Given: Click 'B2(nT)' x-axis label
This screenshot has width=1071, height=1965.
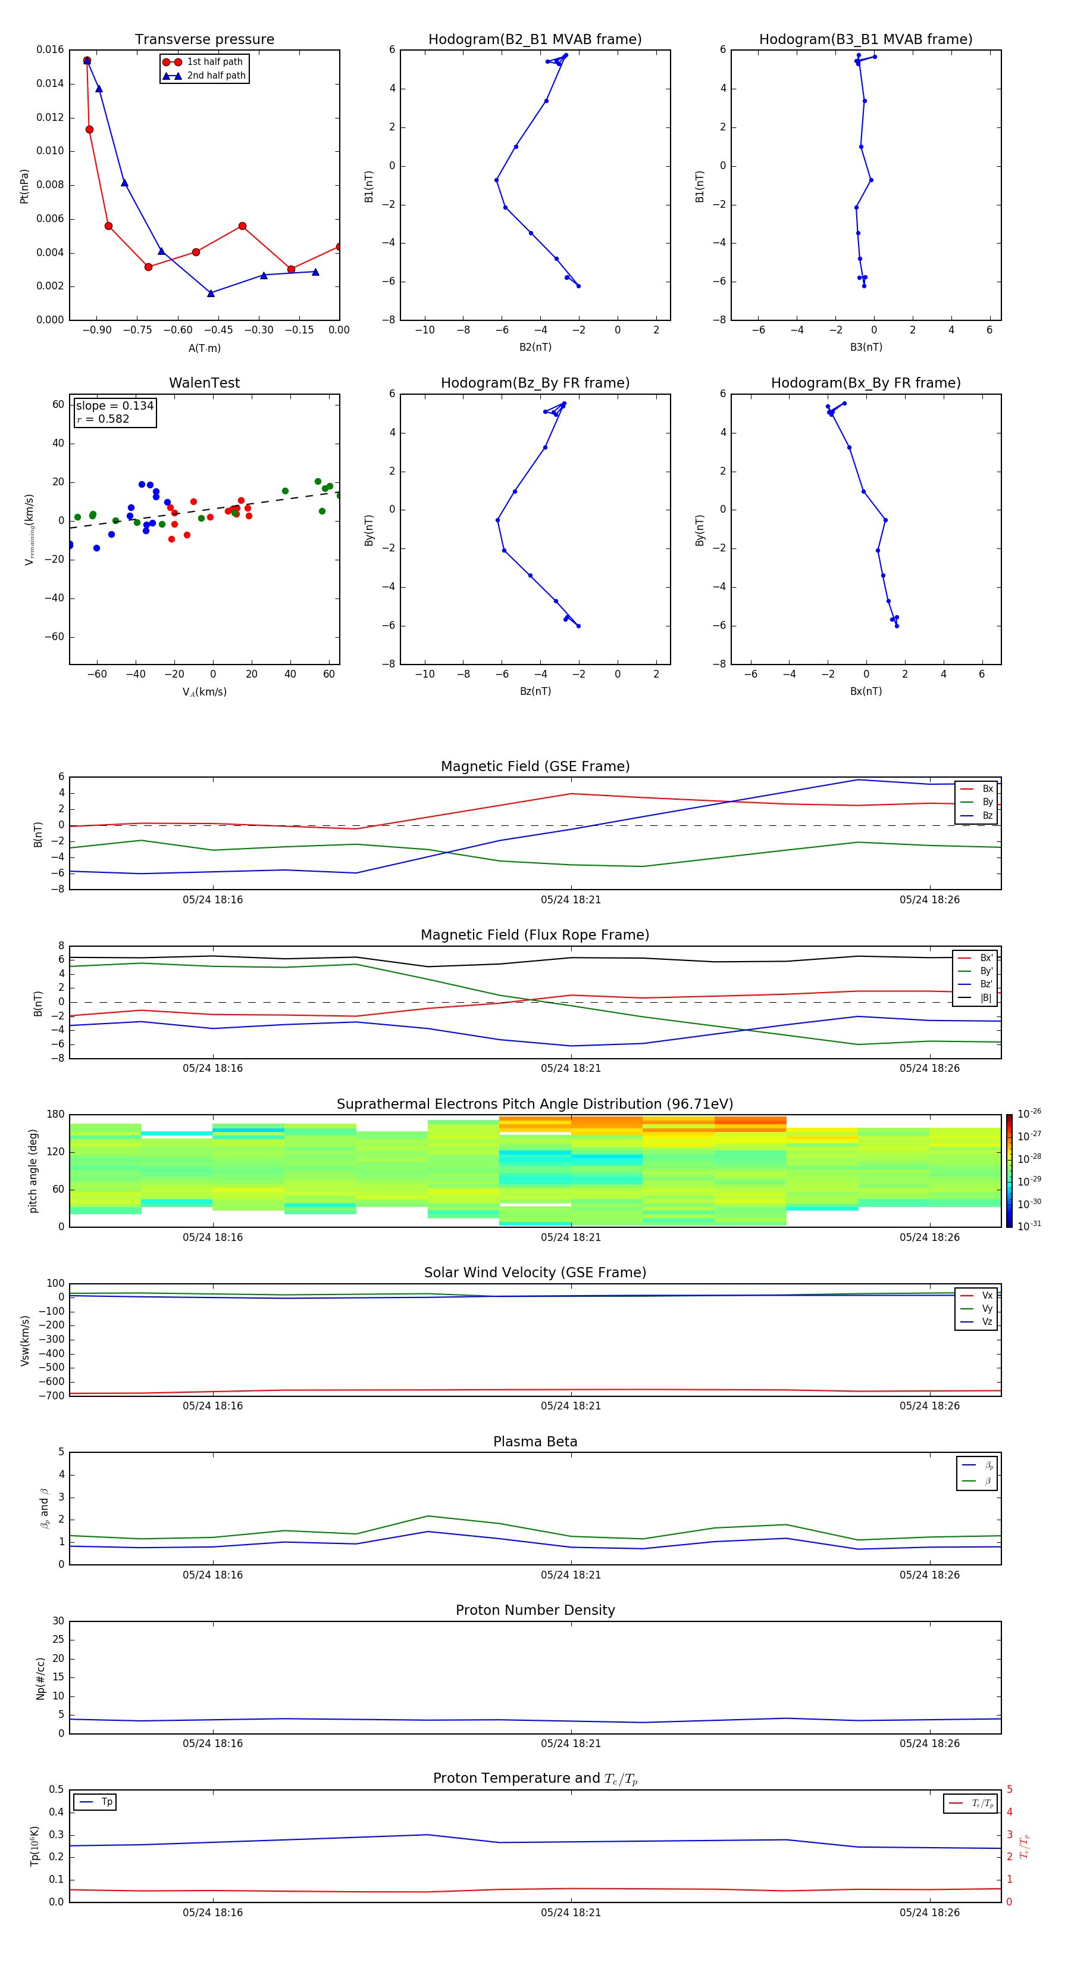Looking at the screenshot, I should pyautogui.click(x=535, y=347).
